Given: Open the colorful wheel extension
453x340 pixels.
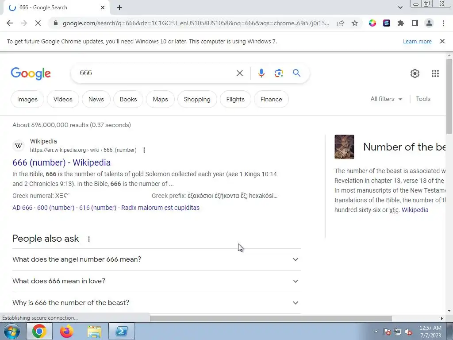Looking at the screenshot, I should click(372, 23).
